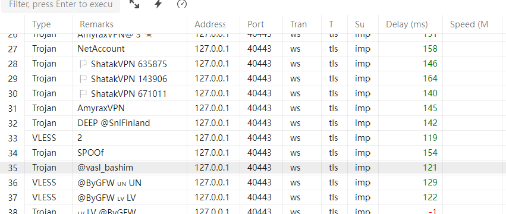
Task: Click the ws transport cell in row 30
Action: (x=296, y=93)
